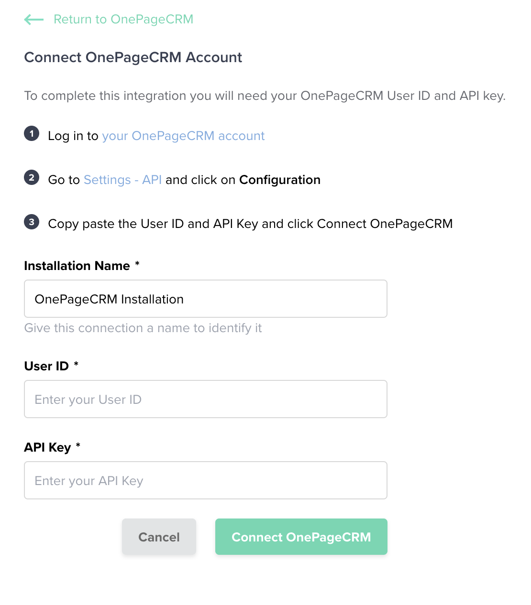Click the Enter your User ID field

[x=205, y=399]
